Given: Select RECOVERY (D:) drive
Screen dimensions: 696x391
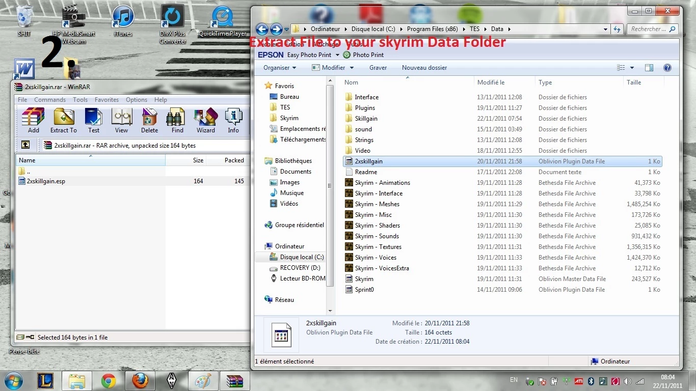Looking at the screenshot, I should click(x=295, y=268).
